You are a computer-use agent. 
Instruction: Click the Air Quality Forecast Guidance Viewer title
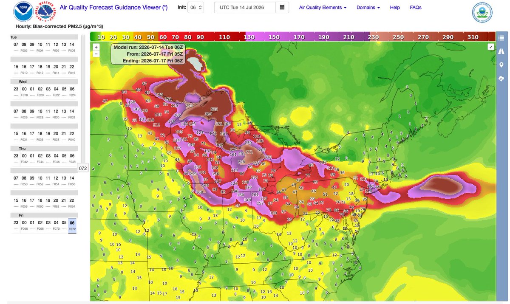click(113, 8)
